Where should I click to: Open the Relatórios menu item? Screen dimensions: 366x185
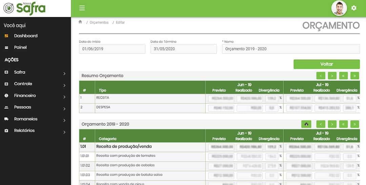coord(24,130)
